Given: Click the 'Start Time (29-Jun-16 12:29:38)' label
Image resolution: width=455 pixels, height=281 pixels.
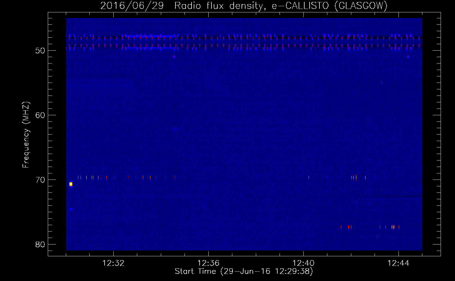Looking at the screenshot, I should pyautogui.click(x=244, y=271).
